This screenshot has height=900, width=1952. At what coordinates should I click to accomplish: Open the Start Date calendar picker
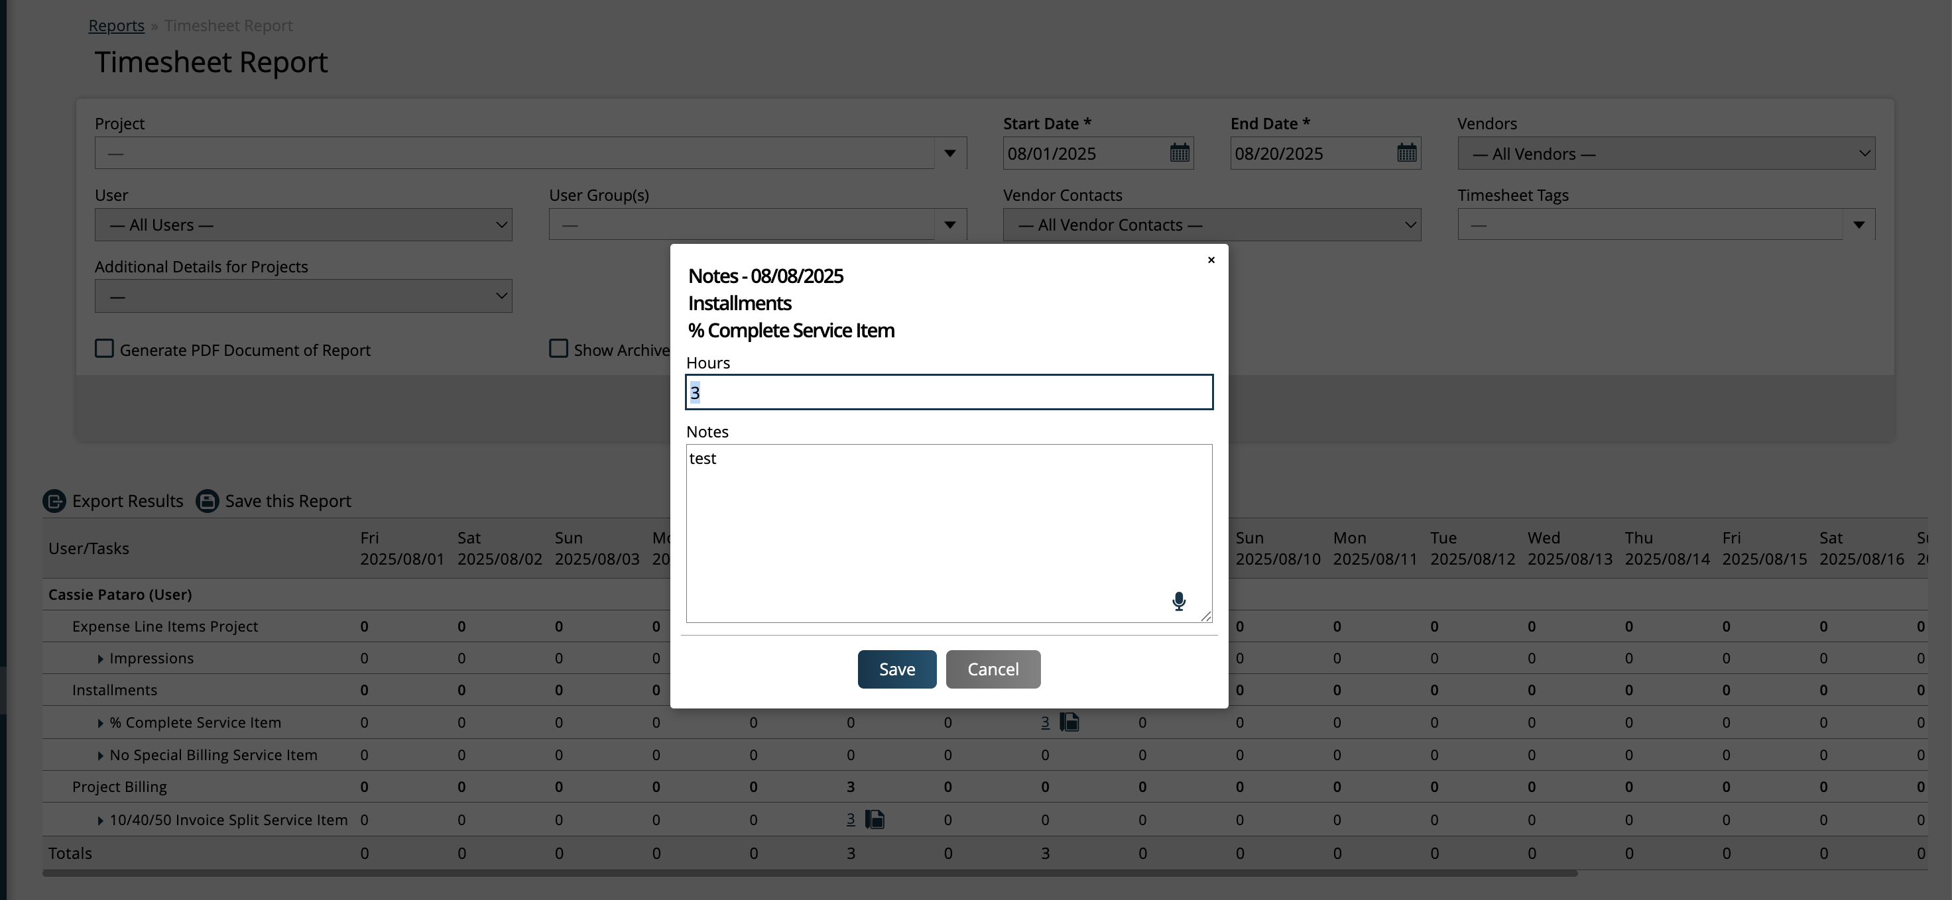tap(1179, 153)
